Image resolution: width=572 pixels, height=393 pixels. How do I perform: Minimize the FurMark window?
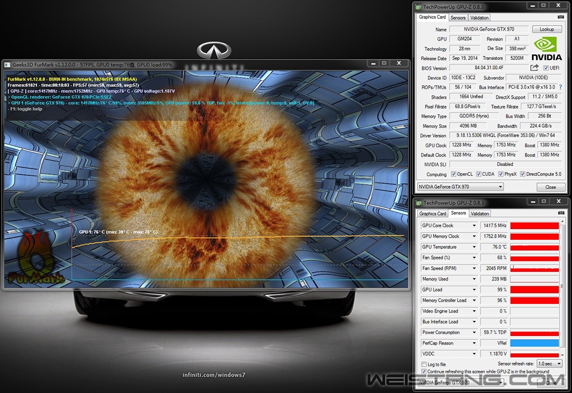pyautogui.click(x=373, y=63)
